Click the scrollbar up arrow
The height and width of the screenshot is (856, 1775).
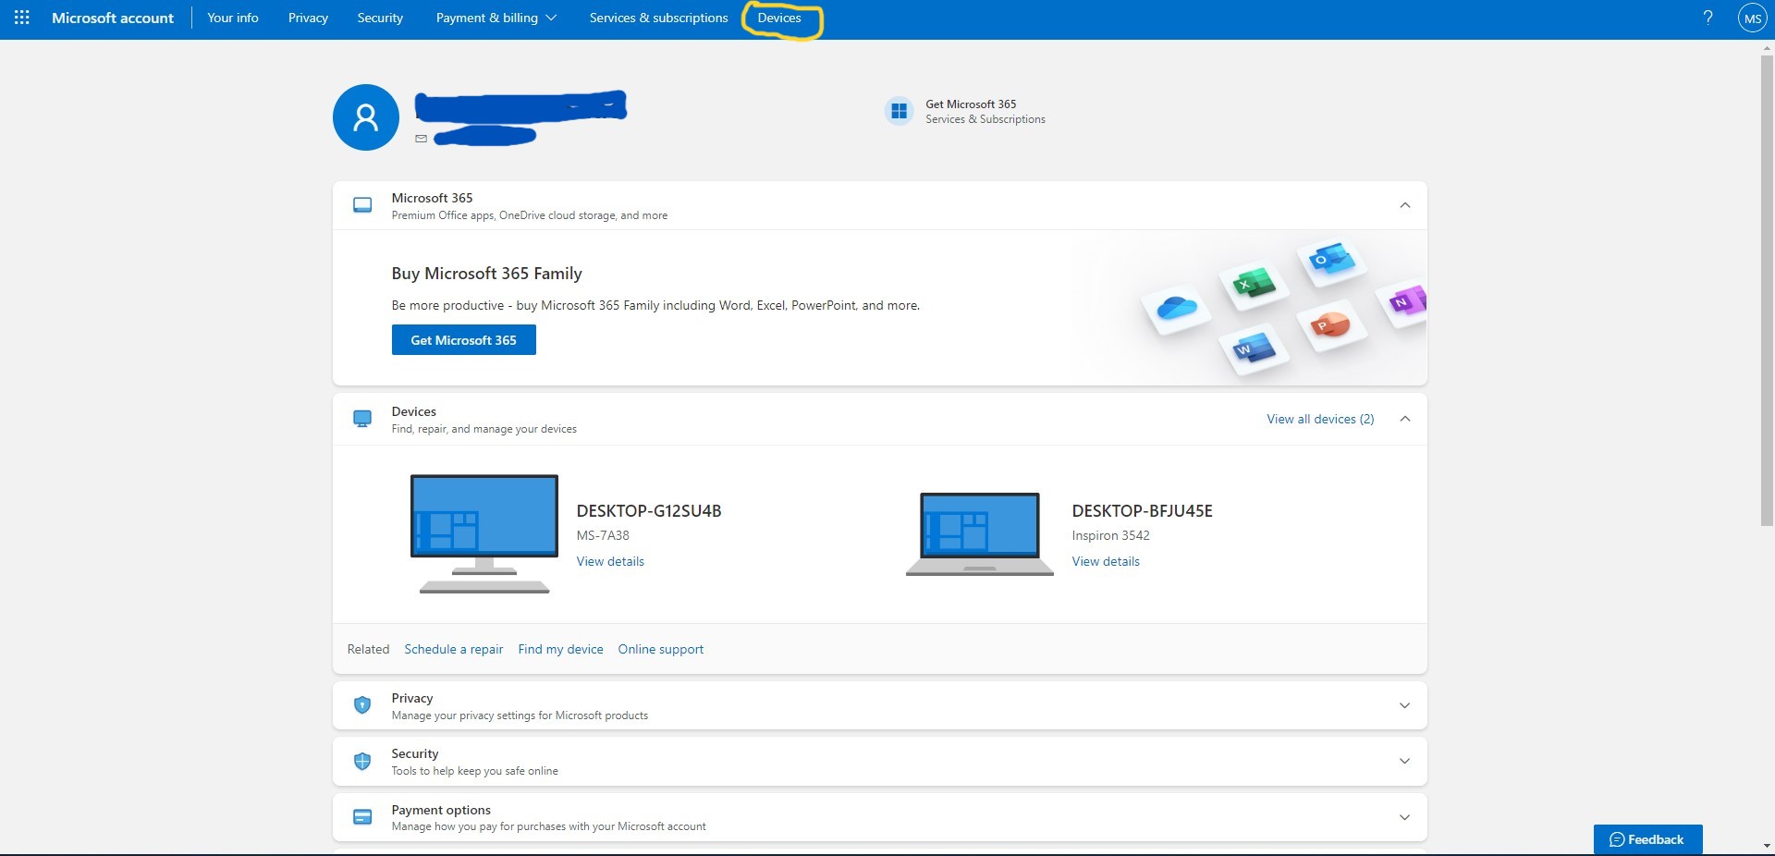[x=1767, y=48]
